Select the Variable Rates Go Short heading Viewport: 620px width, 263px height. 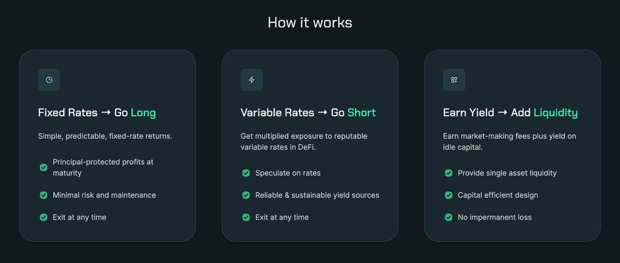click(x=308, y=113)
